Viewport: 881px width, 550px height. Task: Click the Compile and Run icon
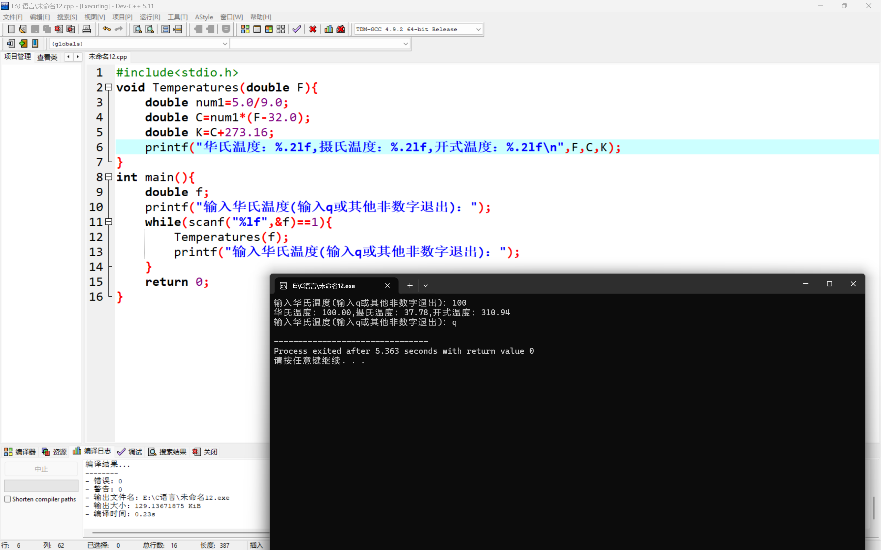[269, 29]
